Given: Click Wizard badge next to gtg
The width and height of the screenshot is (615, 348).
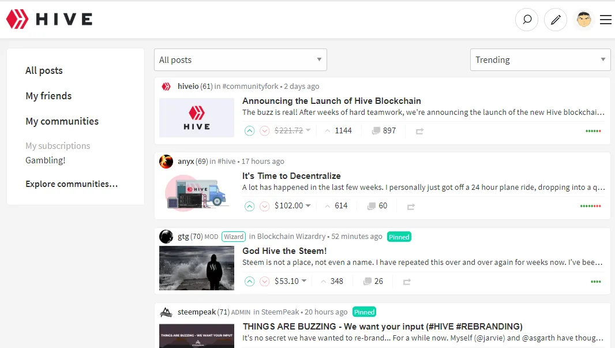Looking at the screenshot, I should pyautogui.click(x=234, y=237).
